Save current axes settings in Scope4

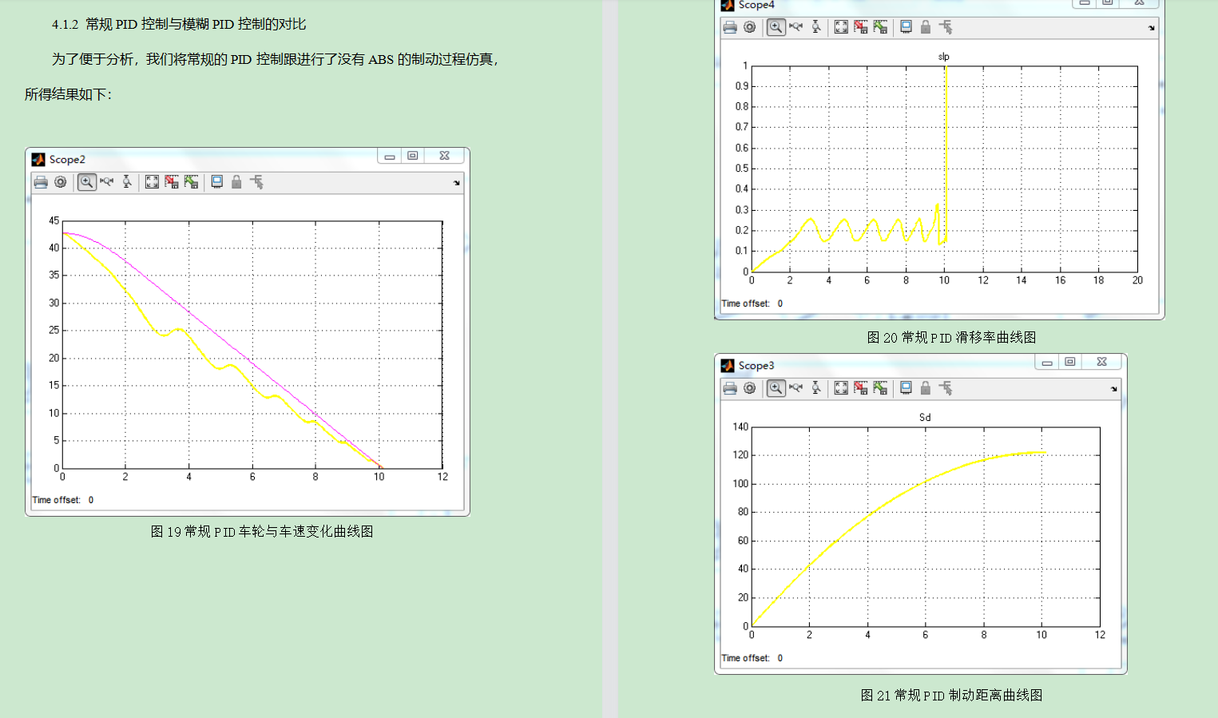(x=860, y=27)
